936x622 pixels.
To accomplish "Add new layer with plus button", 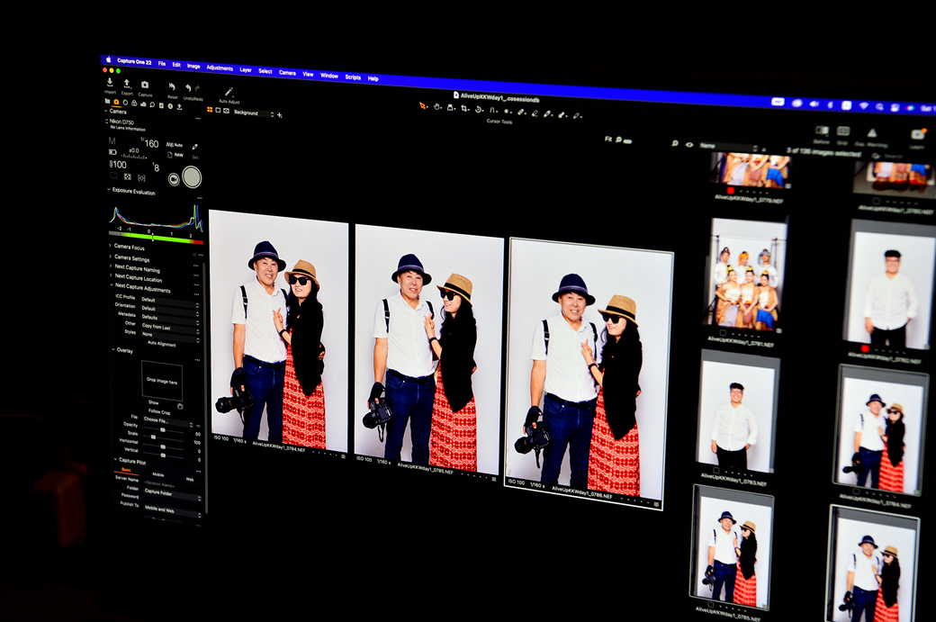I will [279, 114].
